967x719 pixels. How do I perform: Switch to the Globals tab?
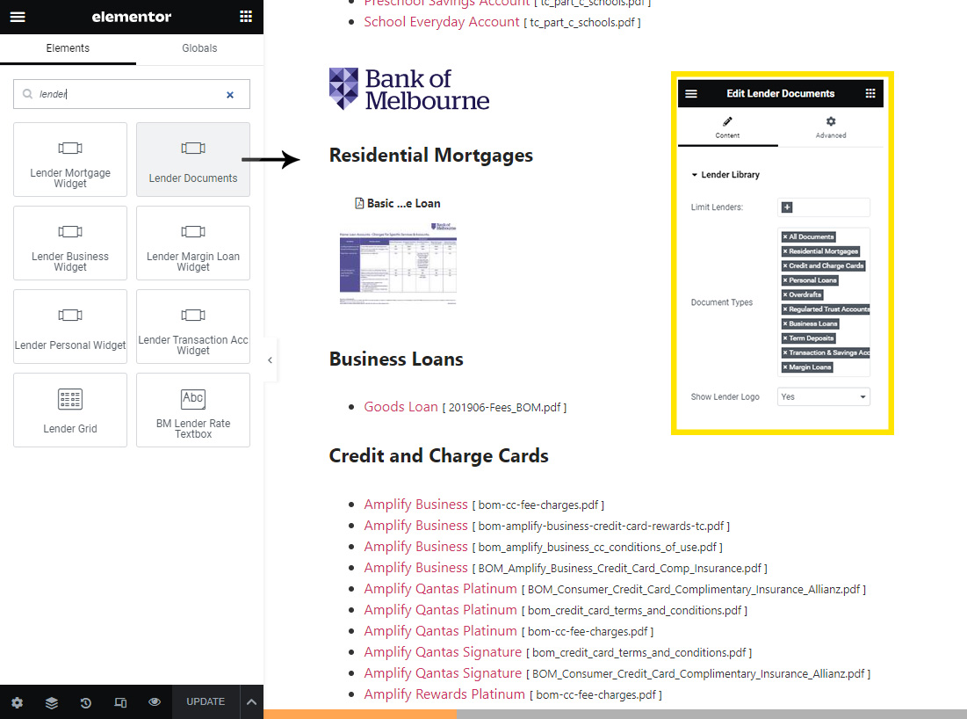click(x=199, y=48)
